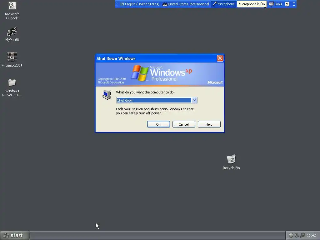The image size is (320, 240).
Task: Open the United States-International keyboard layout menu
Action: (186, 4)
